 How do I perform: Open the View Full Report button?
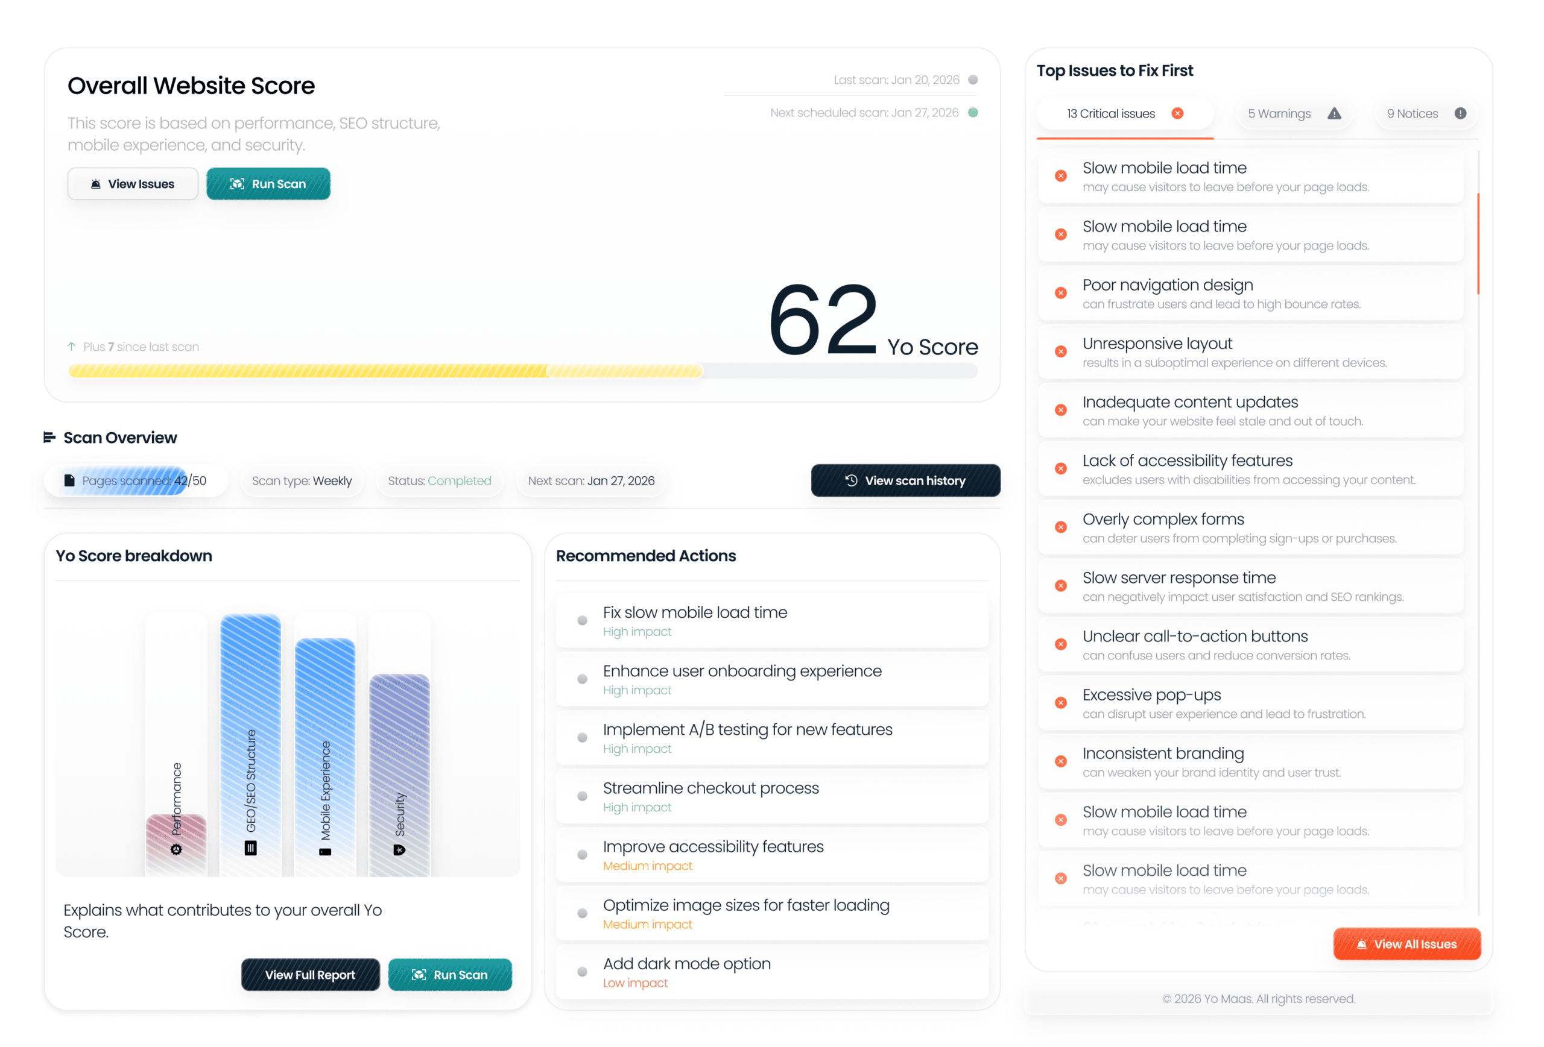[309, 974]
